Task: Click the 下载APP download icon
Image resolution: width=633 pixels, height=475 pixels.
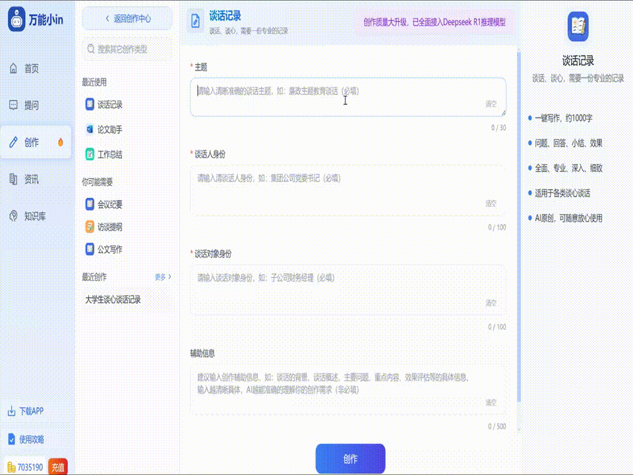Action: click(11, 411)
